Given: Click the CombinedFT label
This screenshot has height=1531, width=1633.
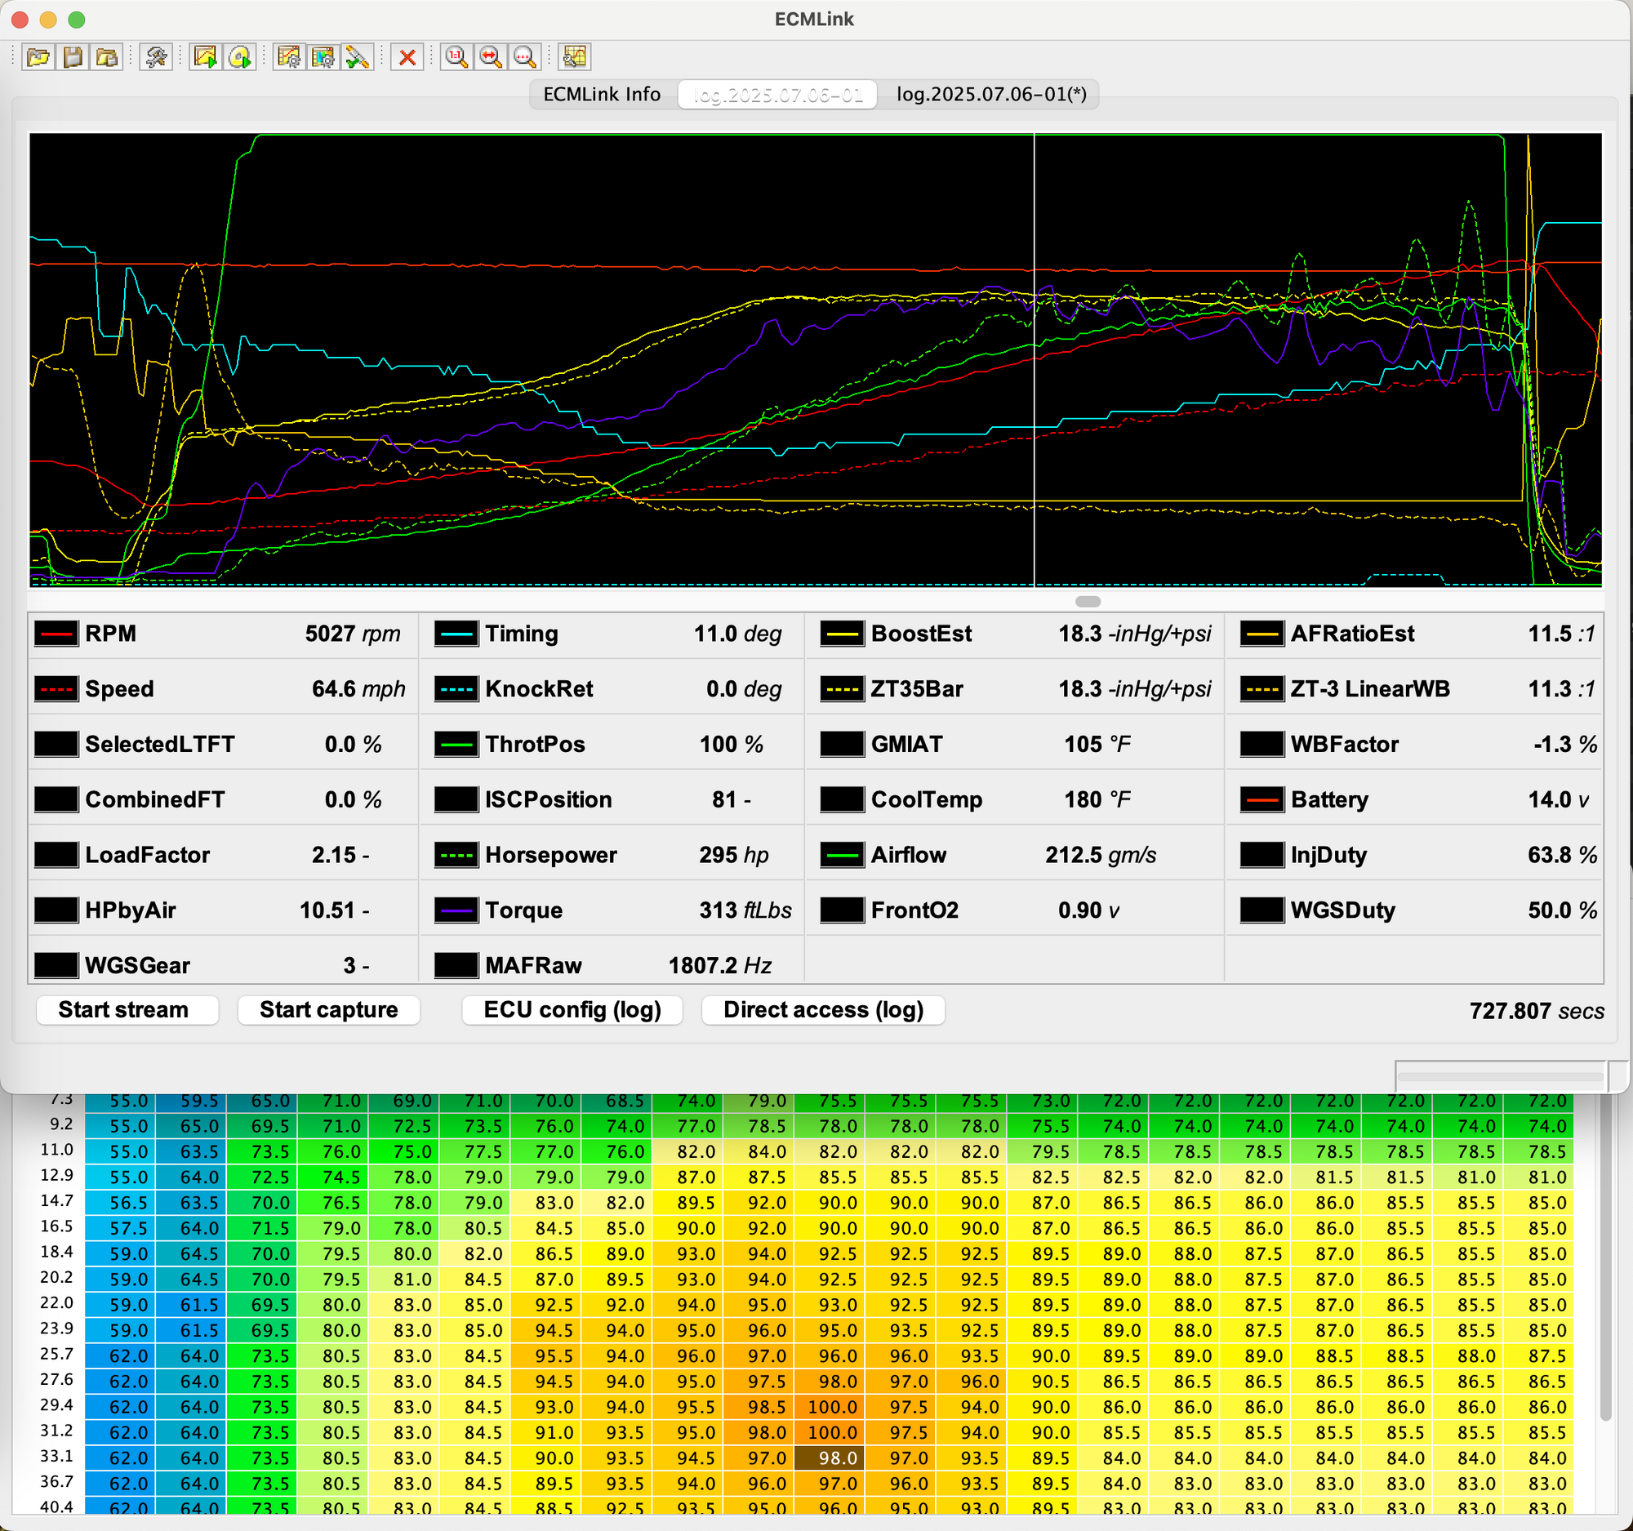Looking at the screenshot, I should tap(155, 799).
